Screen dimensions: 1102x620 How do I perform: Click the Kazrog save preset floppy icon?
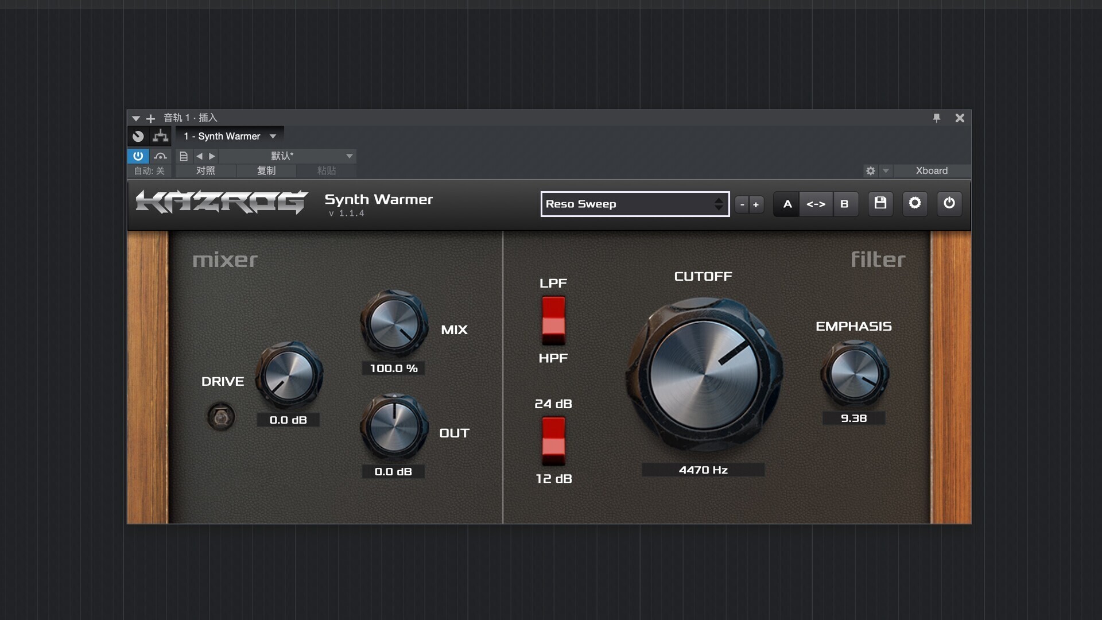coord(880,203)
